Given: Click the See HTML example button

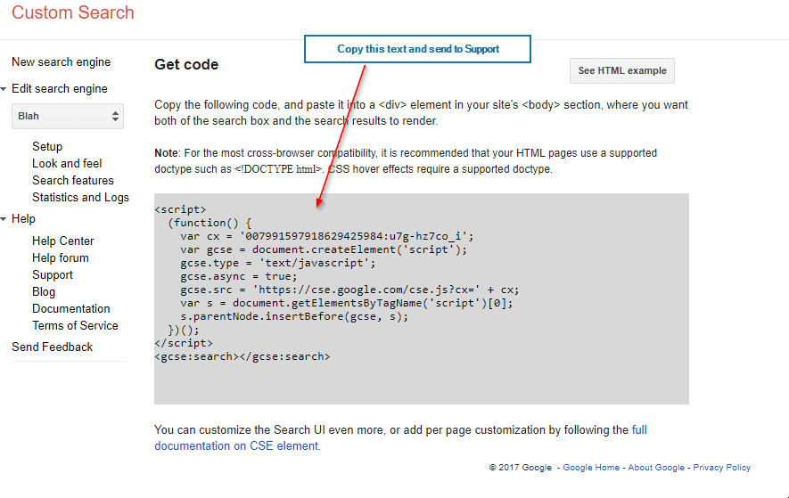Looking at the screenshot, I should [x=622, y=70].
